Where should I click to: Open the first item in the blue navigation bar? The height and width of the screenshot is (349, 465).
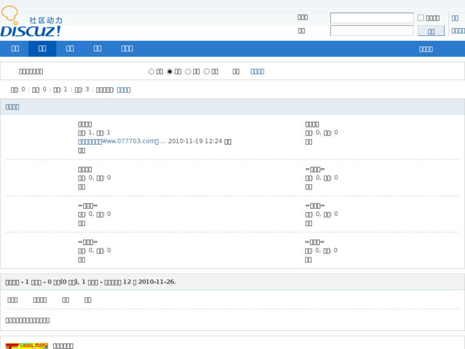coord(15,49)
